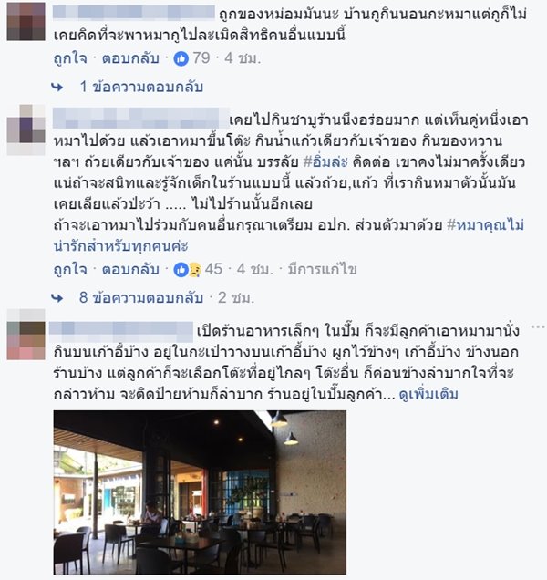Open the three-dot options on third comment
Image resolution: width=547 pixels, height=580 pixels.
537,326
